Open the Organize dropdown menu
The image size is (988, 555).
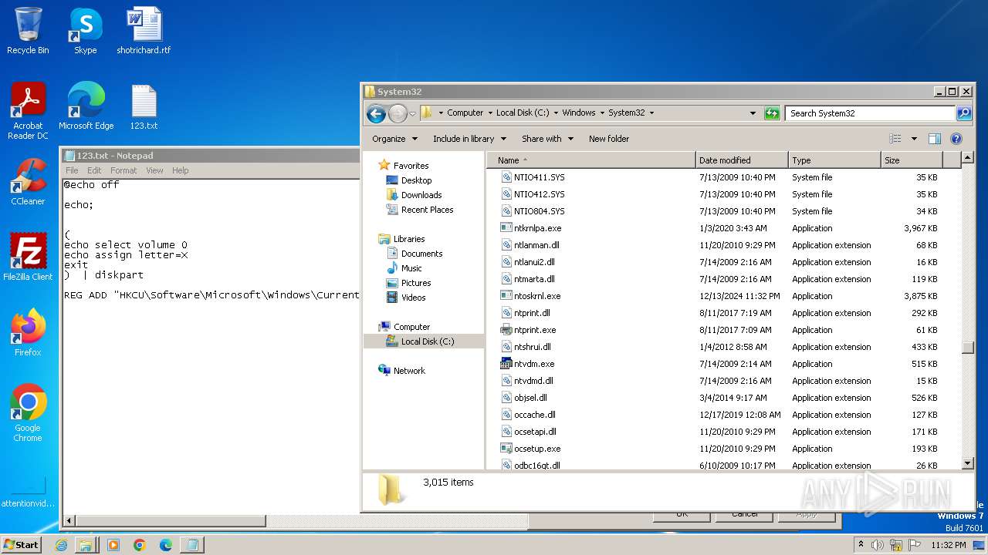point(394,139)
